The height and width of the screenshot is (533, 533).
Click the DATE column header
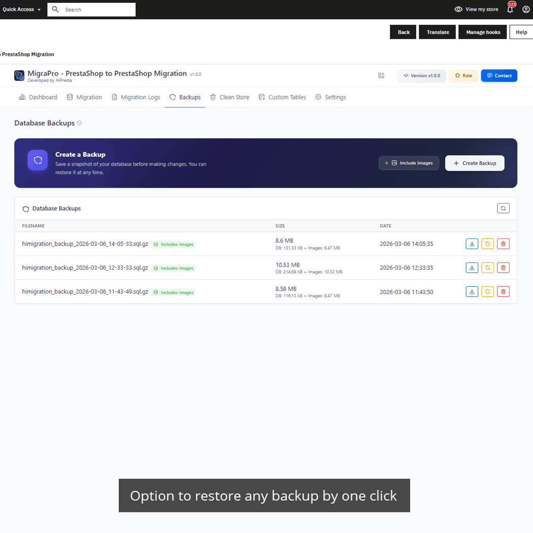tap(385, 226)
